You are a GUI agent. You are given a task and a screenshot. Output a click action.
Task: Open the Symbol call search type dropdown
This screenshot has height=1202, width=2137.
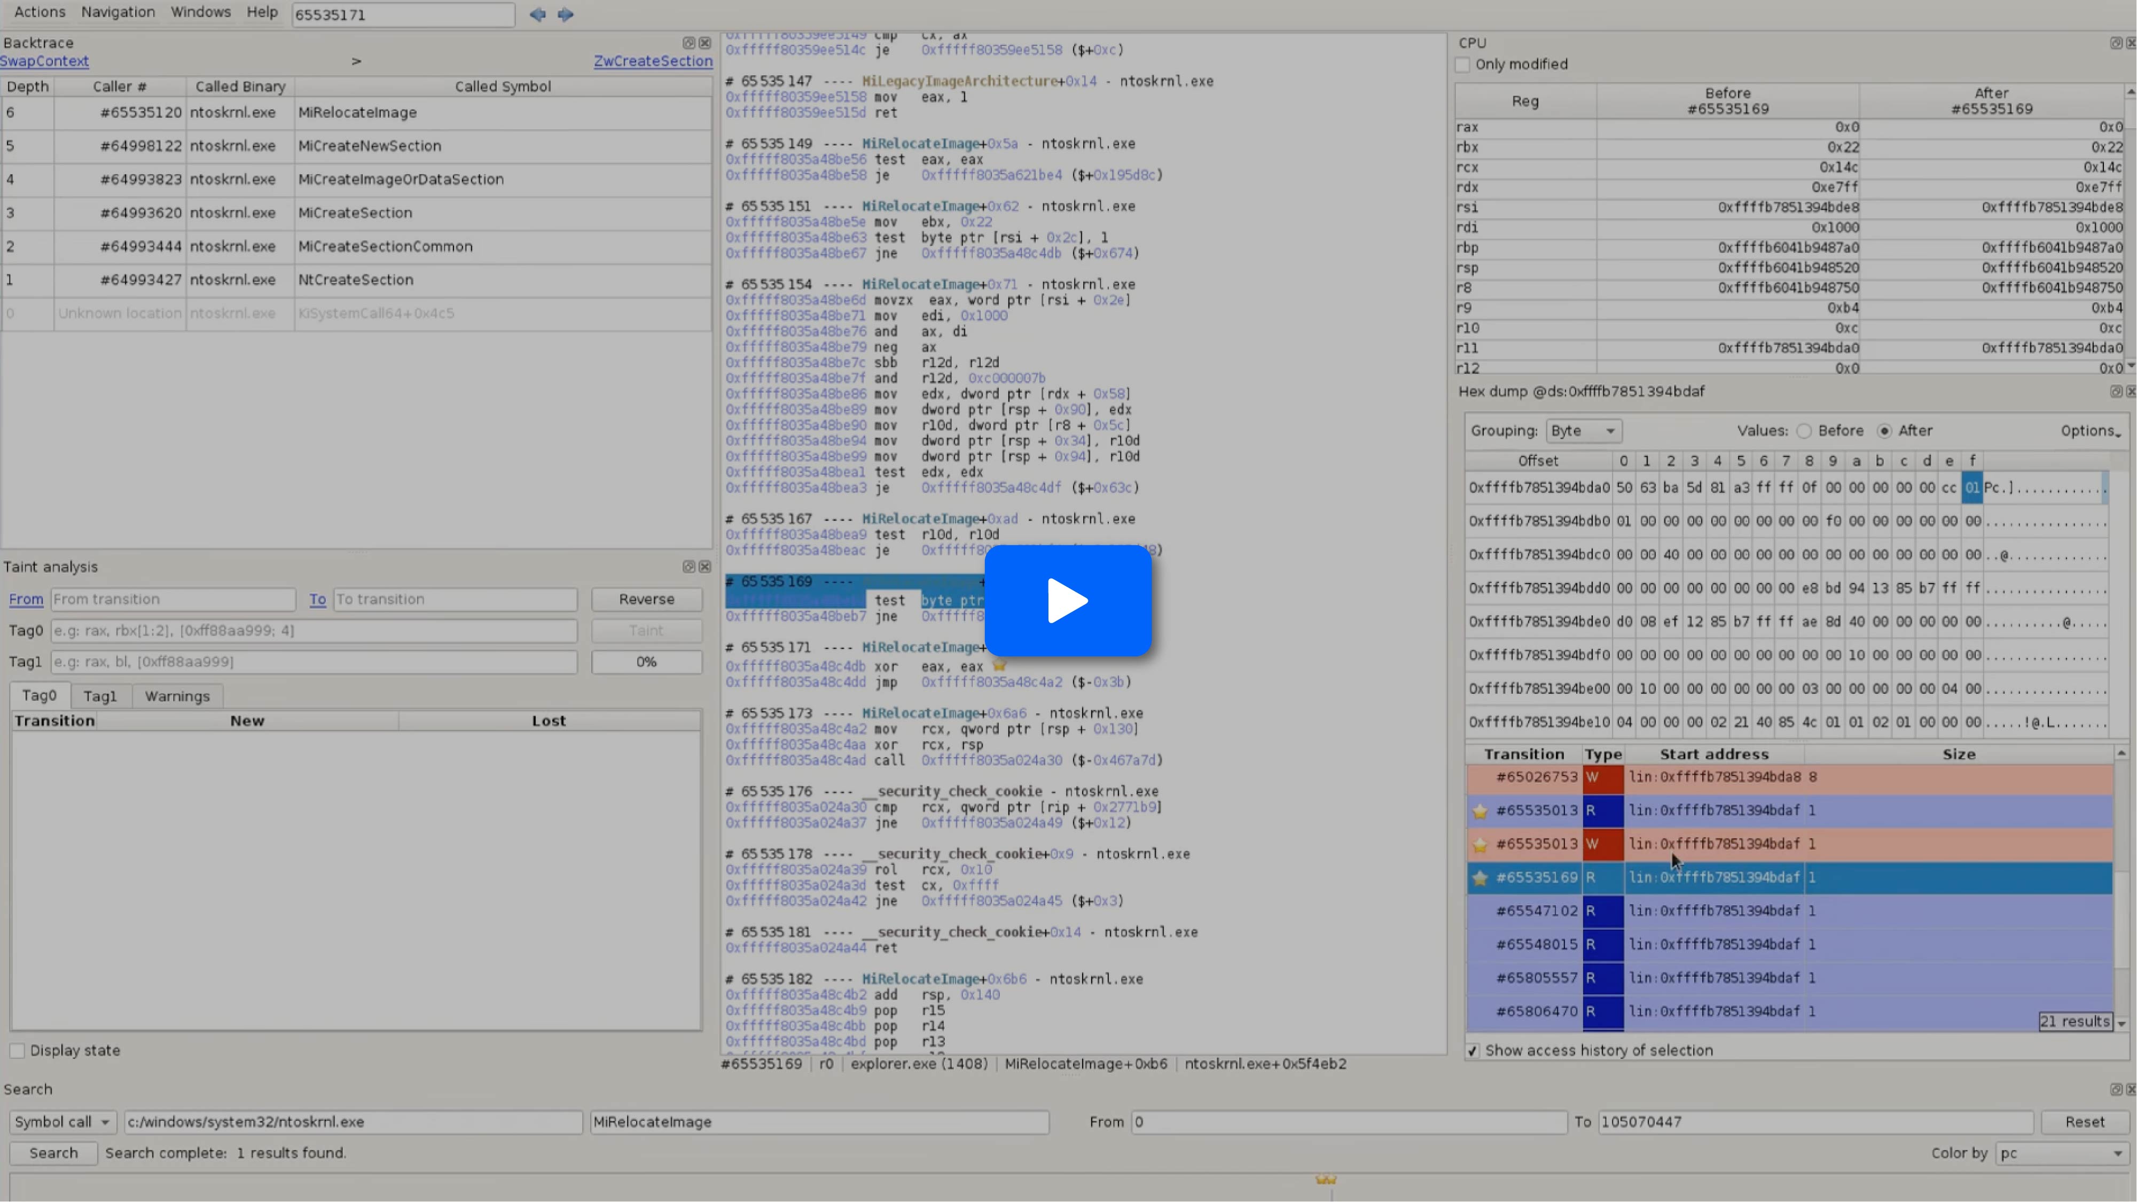(x=63, y=1122)
